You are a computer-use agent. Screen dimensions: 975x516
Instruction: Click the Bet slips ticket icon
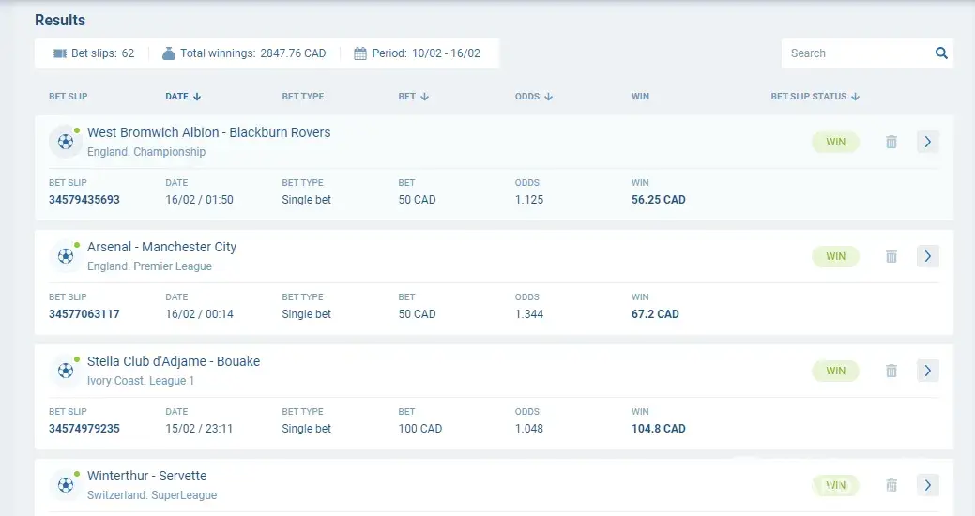pyautogui.click(x=60, y=53)
